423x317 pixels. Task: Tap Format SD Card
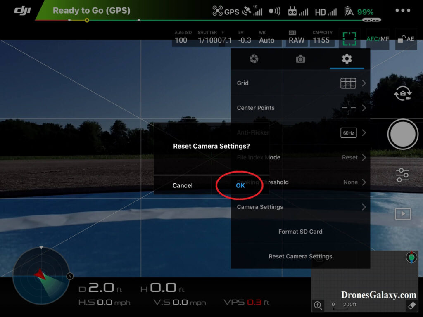[300, 232]
